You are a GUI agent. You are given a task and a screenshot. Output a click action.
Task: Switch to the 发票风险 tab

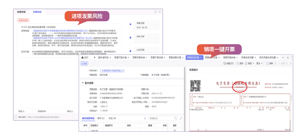click(37, 12)
